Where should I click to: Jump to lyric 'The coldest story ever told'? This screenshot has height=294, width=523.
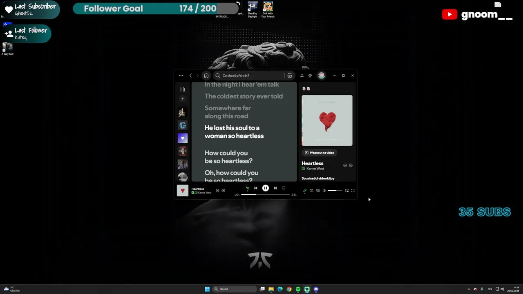[244, 96]
